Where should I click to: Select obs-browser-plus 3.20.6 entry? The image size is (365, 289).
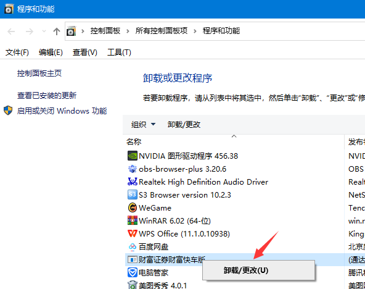click(182, 169)
